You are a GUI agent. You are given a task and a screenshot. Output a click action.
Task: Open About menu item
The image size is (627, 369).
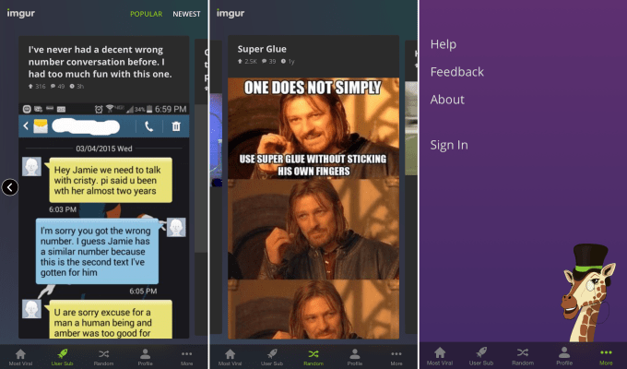(x=447, y=100)
